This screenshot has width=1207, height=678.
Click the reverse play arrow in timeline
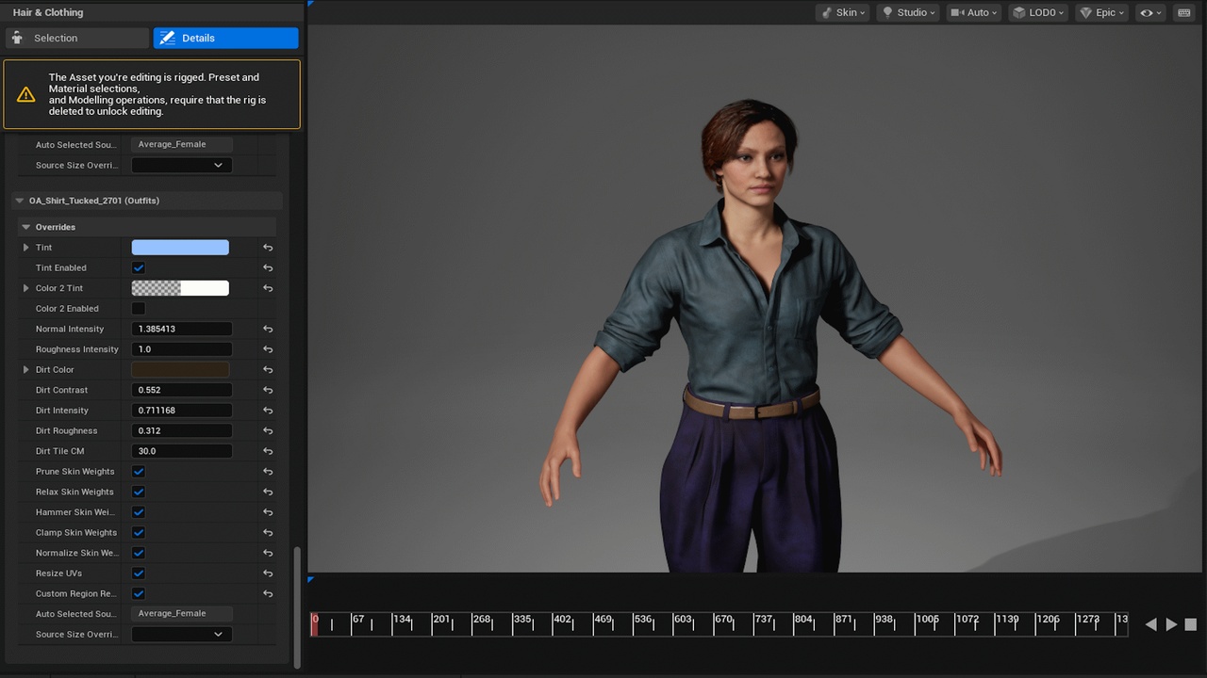click(1150, 624)
